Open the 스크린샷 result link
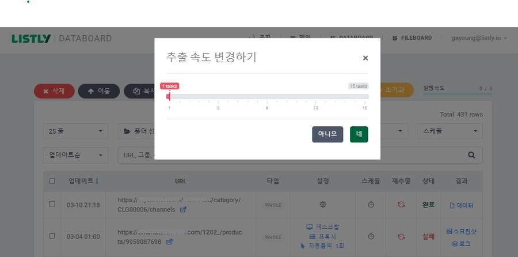The width and height of the screenshot is (518, 257). [461, 231]
